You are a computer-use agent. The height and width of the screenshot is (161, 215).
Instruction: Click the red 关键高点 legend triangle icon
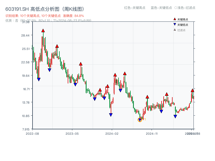175,19
